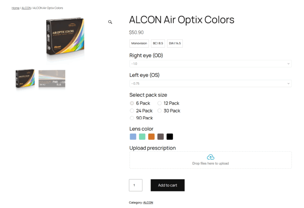The image size is (304, 208).
Task: Show the second lens label thumbnail
Action: tap(52, 79)
